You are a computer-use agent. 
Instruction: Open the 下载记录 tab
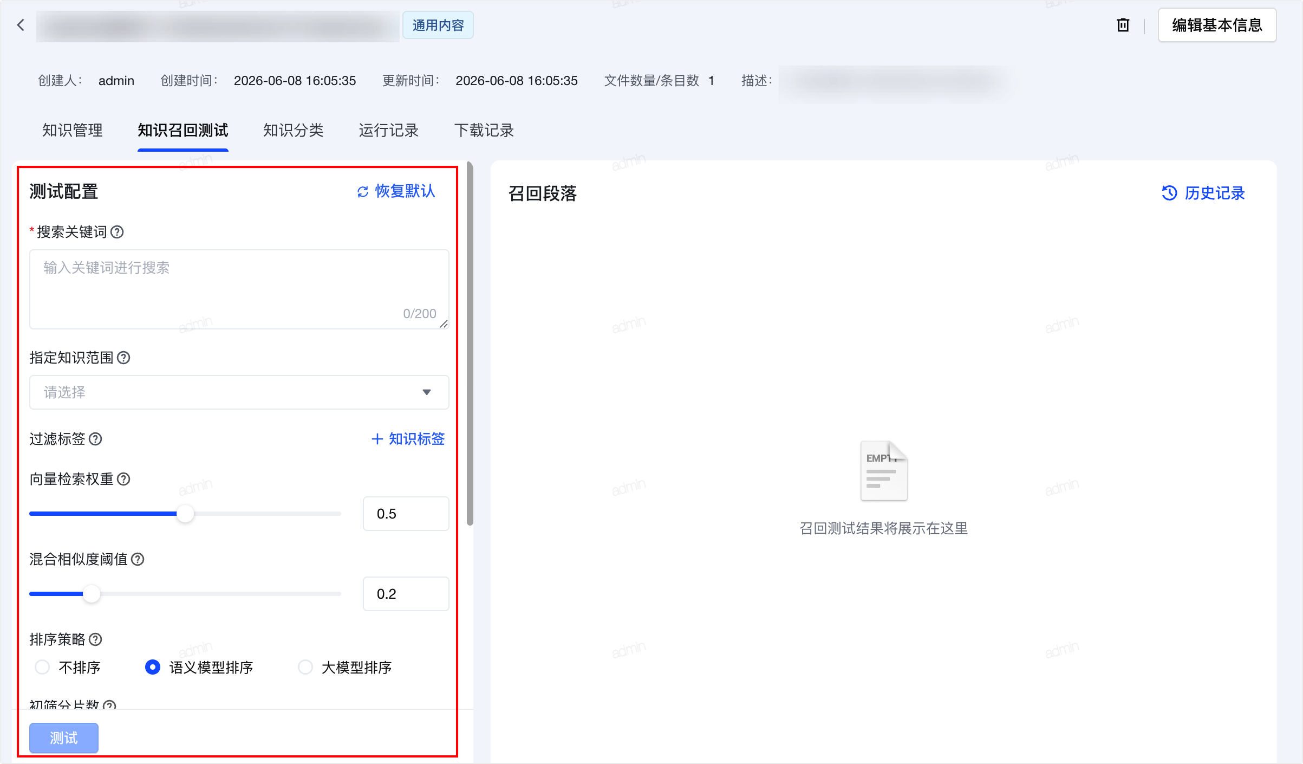pos(484,130)
